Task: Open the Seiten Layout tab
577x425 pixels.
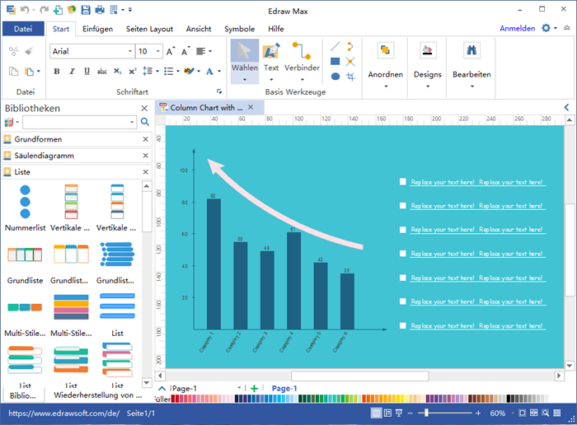Action: (x=149, y=29)
